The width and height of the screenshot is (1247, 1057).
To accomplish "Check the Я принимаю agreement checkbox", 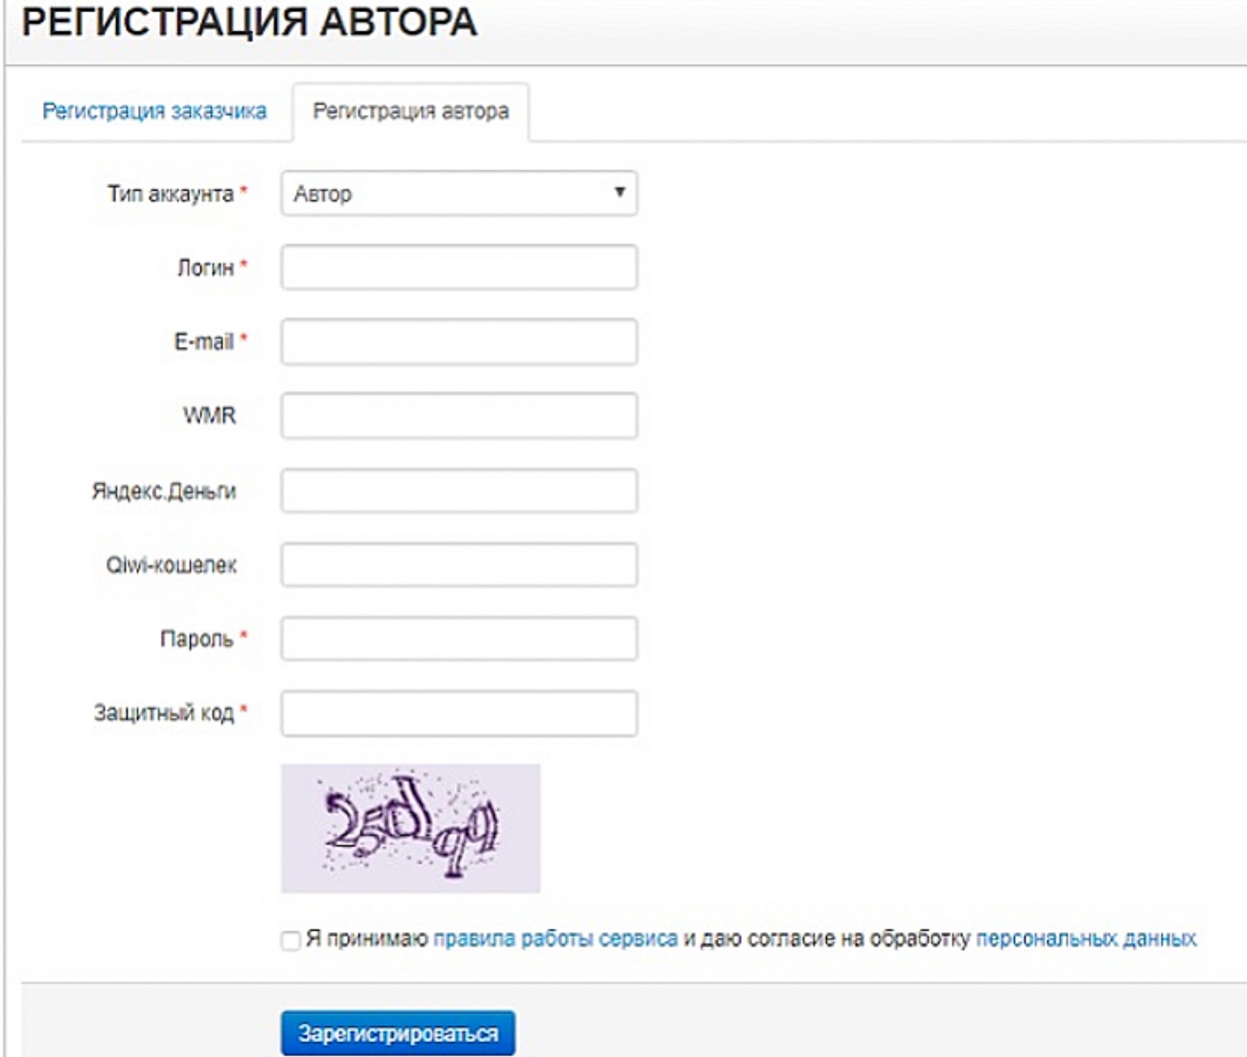I will 291,940.
